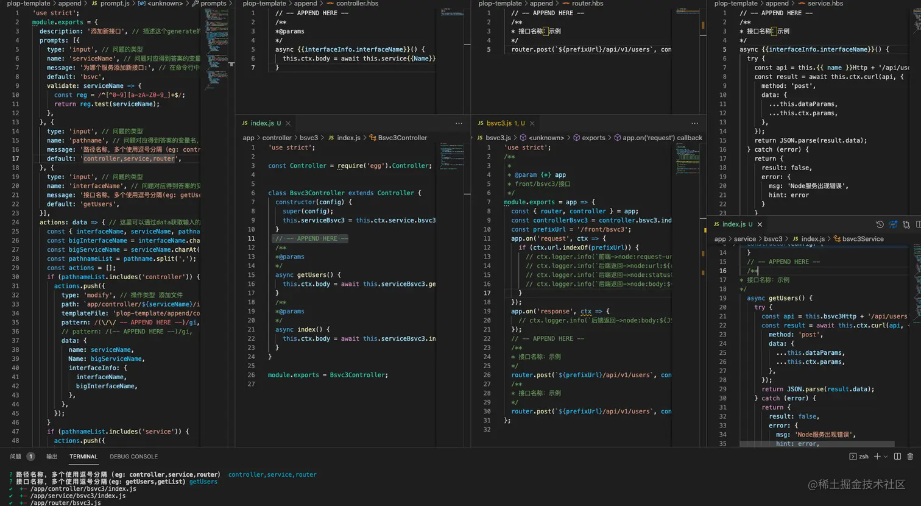Click the blue sync icon in service editor
Image resolution: width=921 pixels, height=506 pixels.
(x=893, y=224)
